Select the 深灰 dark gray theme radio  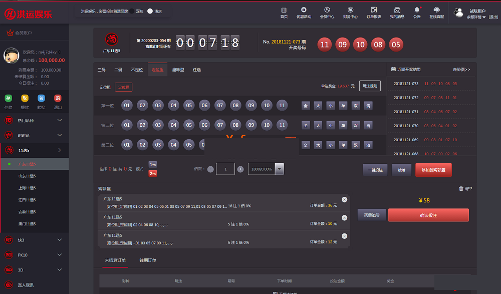tap(131, 11)
